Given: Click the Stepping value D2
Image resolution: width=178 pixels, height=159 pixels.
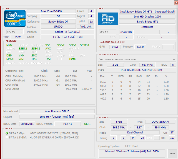Looking at the screenshot, I should pyautogui.click(x=58, y=16).
